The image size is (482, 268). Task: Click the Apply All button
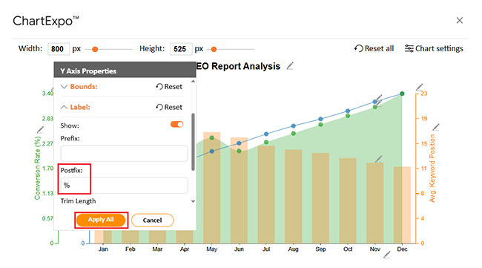(x=101, y=220)
